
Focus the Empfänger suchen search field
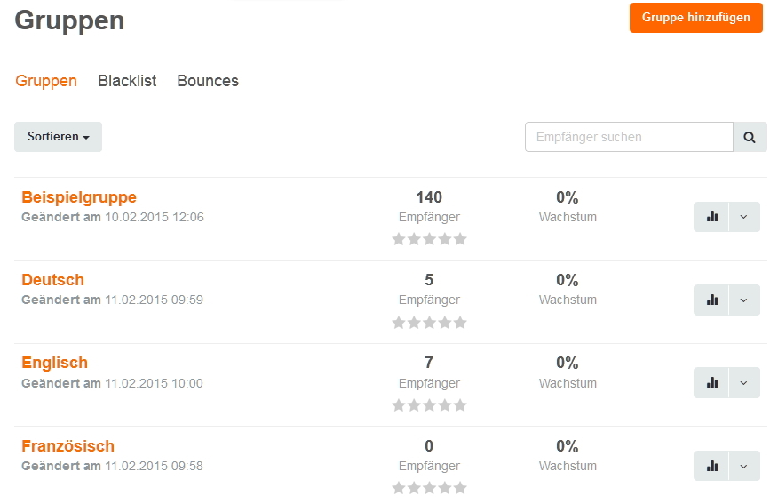tap(629, 137)
